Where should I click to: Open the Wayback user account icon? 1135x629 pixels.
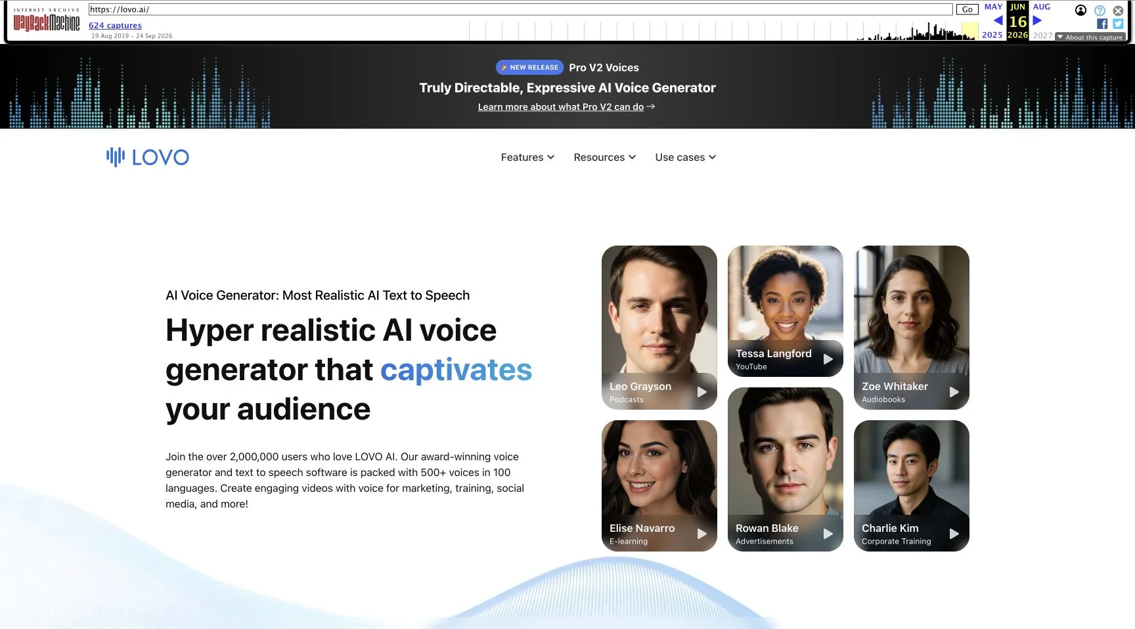tap(1080, 10)
